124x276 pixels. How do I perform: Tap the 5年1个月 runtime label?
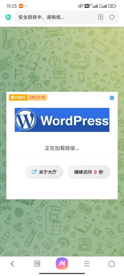click(x=37, y=98)
